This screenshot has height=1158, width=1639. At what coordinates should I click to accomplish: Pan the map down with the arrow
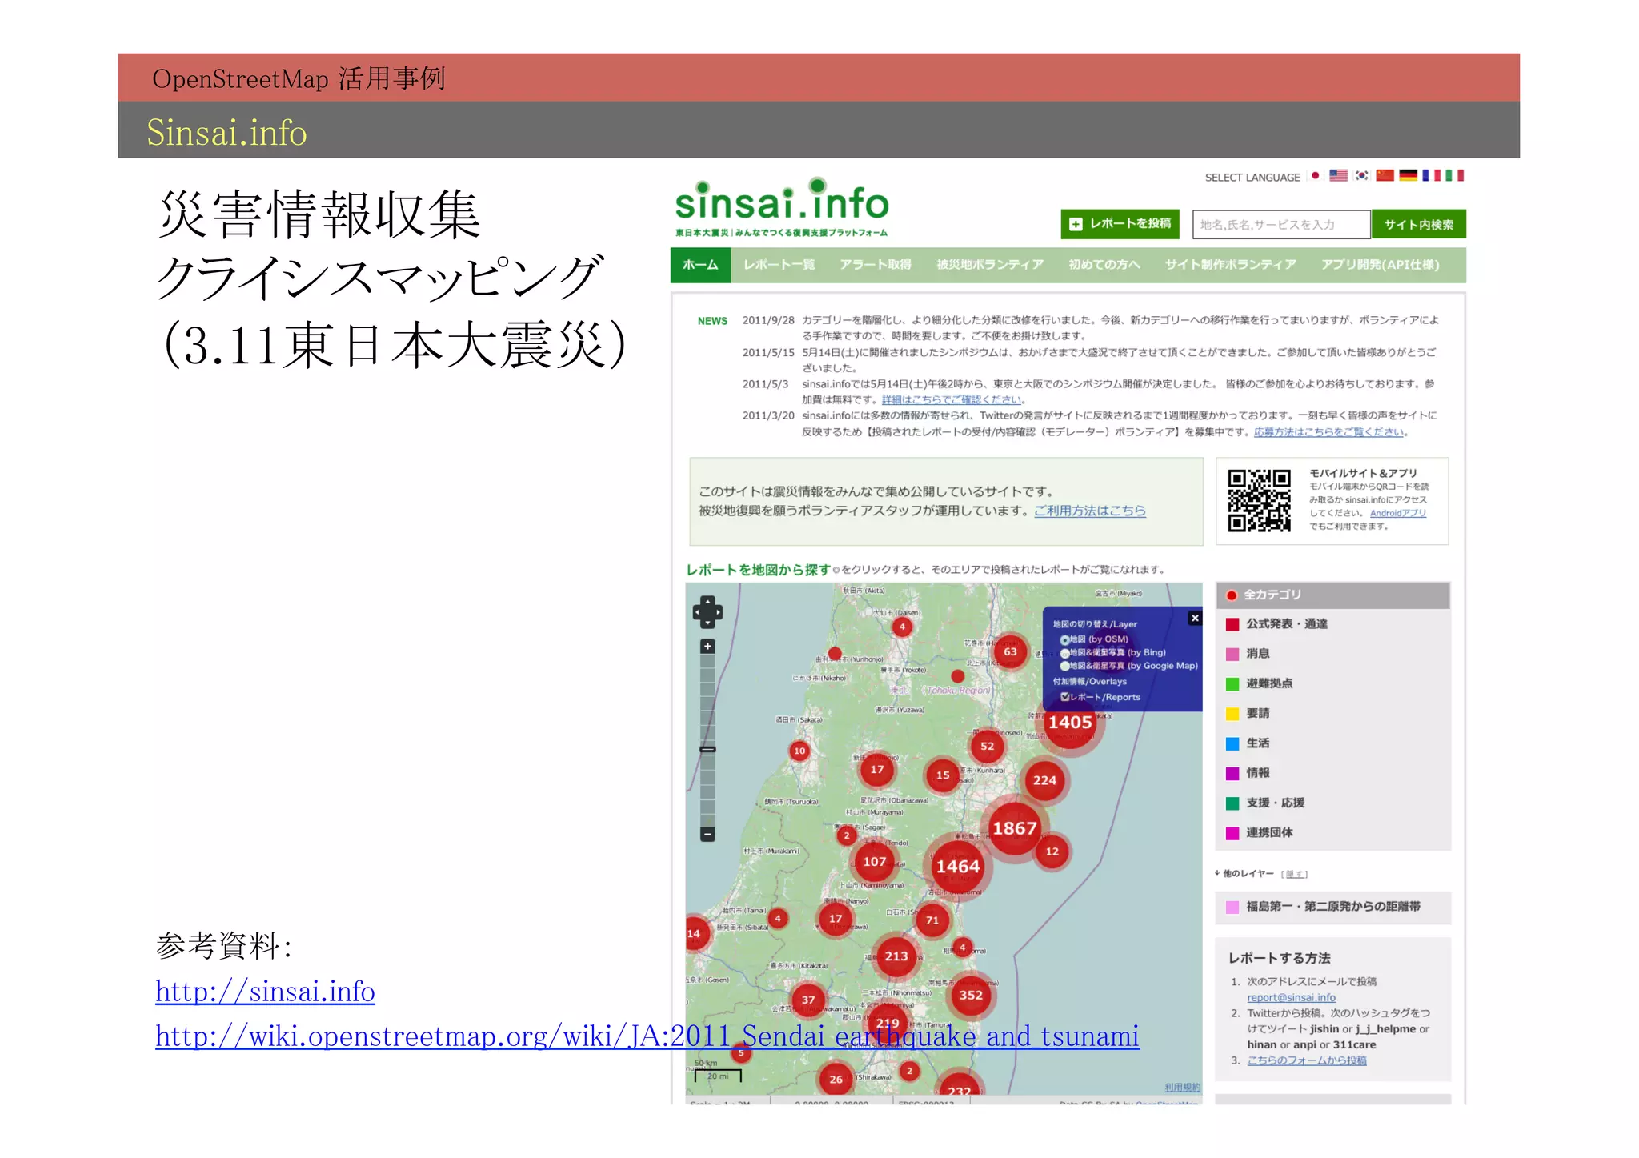pos(707,623)
